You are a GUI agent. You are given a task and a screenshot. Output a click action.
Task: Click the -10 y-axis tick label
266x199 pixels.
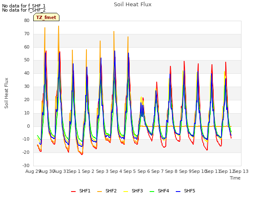point(26,139)
